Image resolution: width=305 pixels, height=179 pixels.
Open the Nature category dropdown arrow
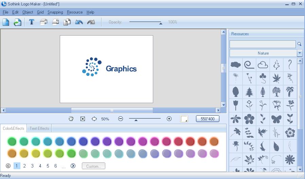point(300,53)
